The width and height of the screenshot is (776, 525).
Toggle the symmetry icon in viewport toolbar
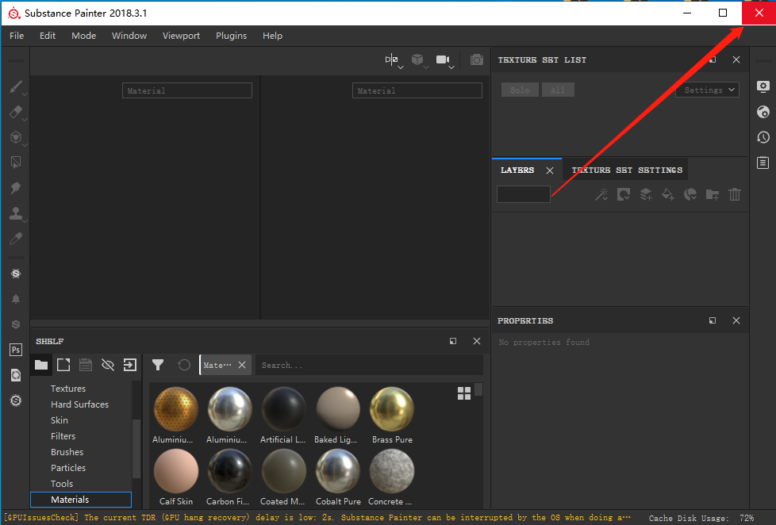pyautogui.click(x=391, y=59)
